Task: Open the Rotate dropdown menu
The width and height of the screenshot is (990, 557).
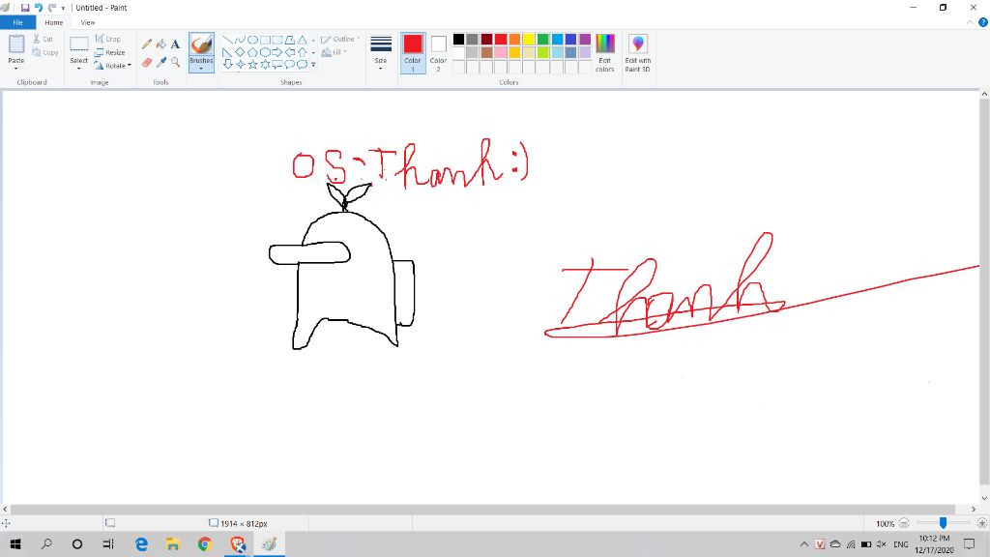Action: coord(113,66)
